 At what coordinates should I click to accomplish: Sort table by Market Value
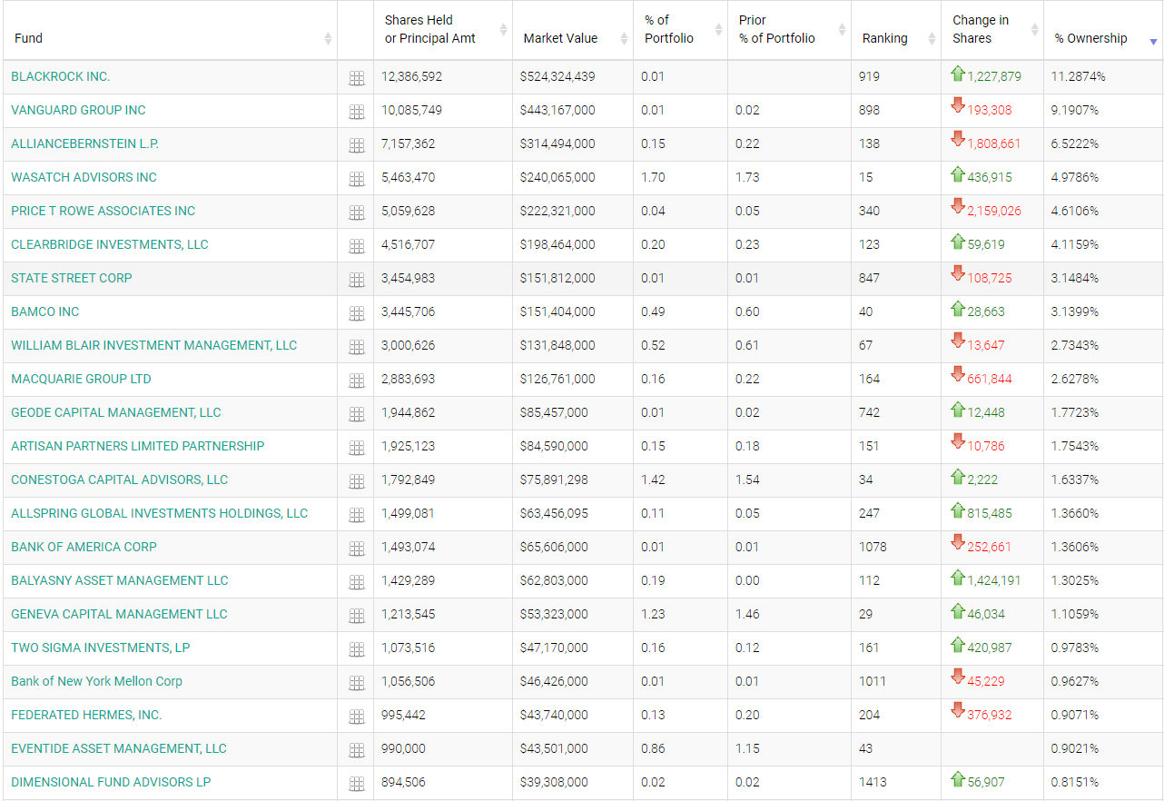[573, 31]
